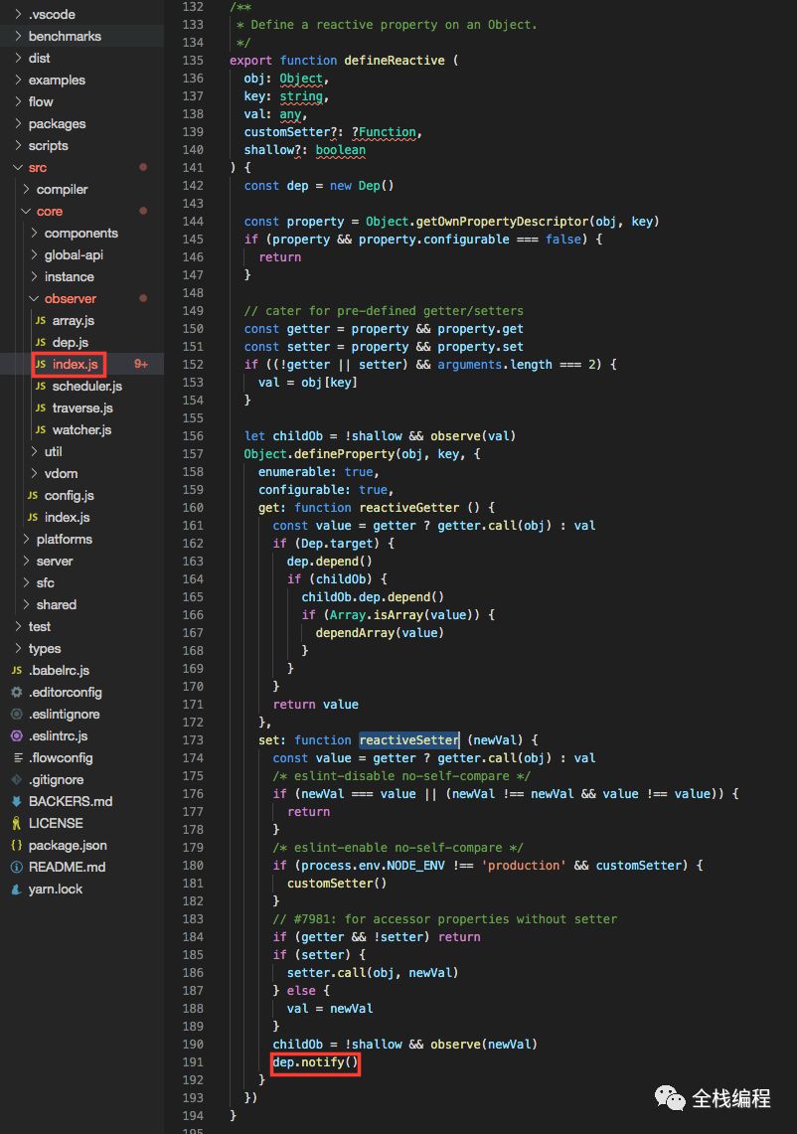Click line number 160 in the gutter
This screenshot has height=1134, width=797.
coord(193,508)
